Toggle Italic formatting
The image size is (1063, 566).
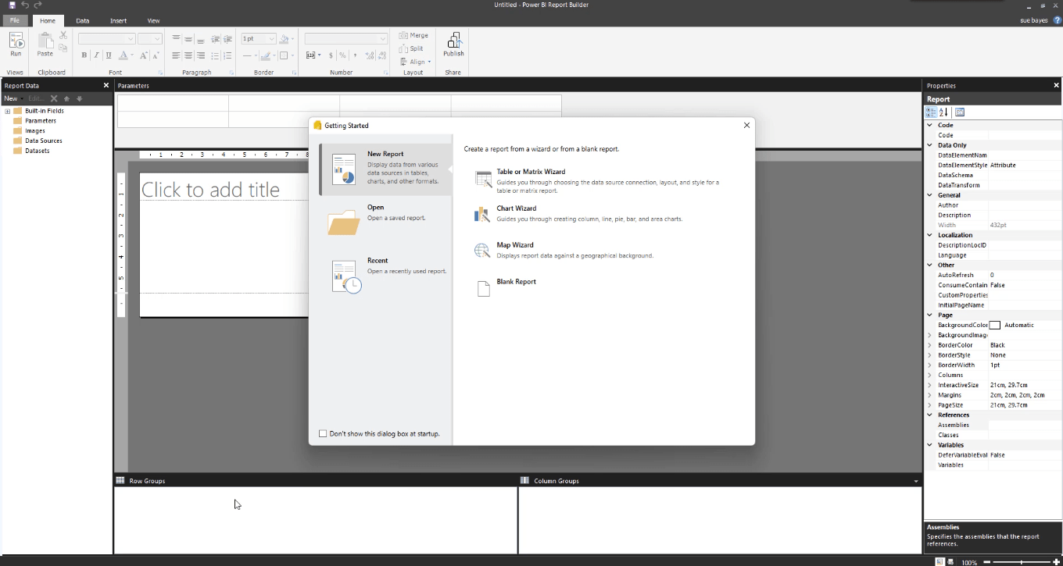click(96, 55)
